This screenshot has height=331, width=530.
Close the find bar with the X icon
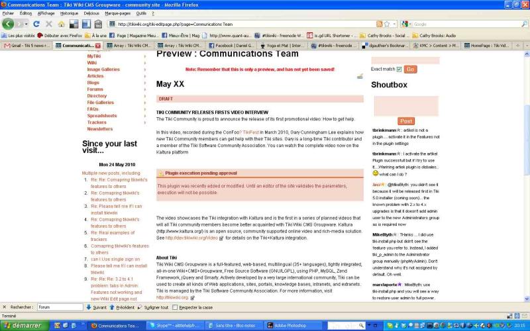pyautogui.click(x=5, y=307)
